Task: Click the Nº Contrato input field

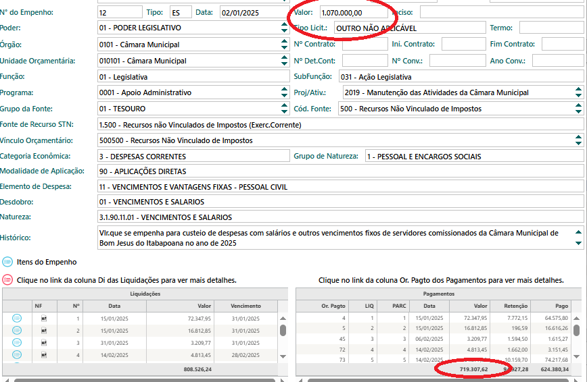Action: point(362,45)
